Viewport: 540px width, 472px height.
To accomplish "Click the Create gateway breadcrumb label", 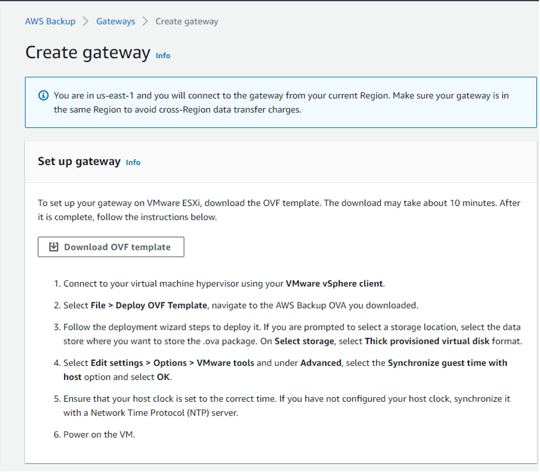I will click(x=186, y=21).
